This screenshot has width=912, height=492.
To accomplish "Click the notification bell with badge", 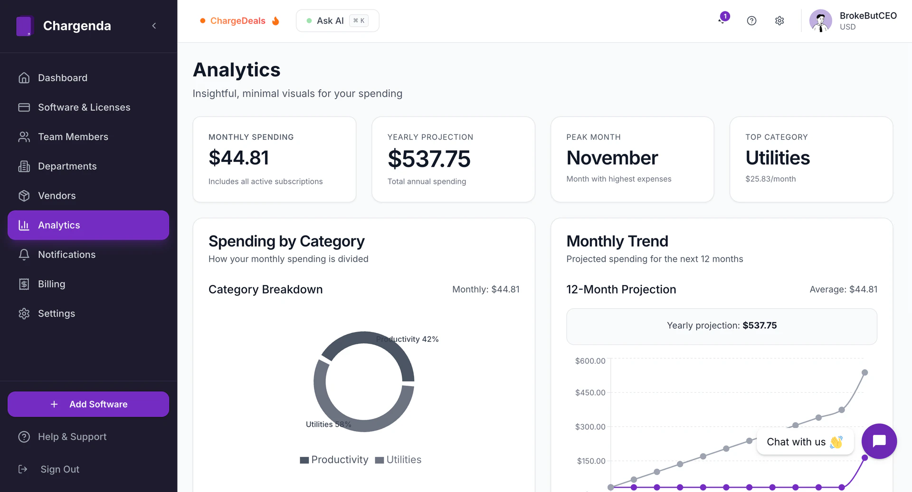I will (x=722, y=19).
